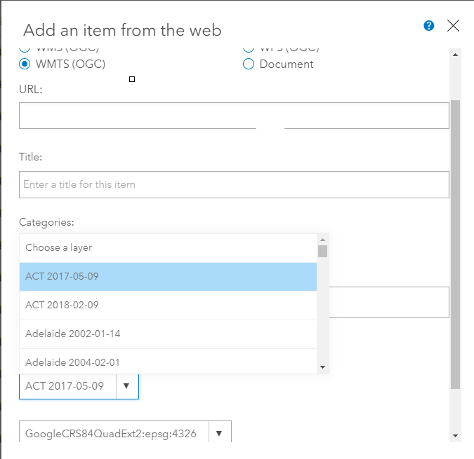
Task: Pick Adelaide 2004-02-01 from the layer list
Action: pos(168,362)
